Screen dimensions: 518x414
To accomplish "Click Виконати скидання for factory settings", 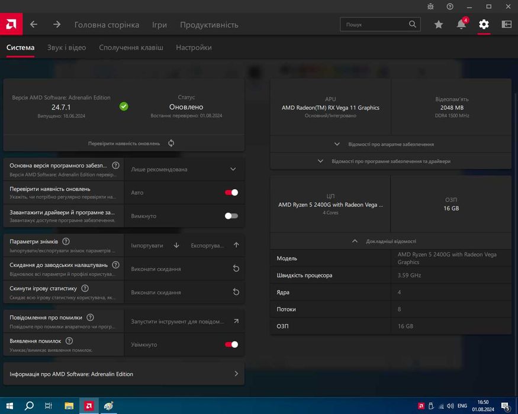I will 156,269.
